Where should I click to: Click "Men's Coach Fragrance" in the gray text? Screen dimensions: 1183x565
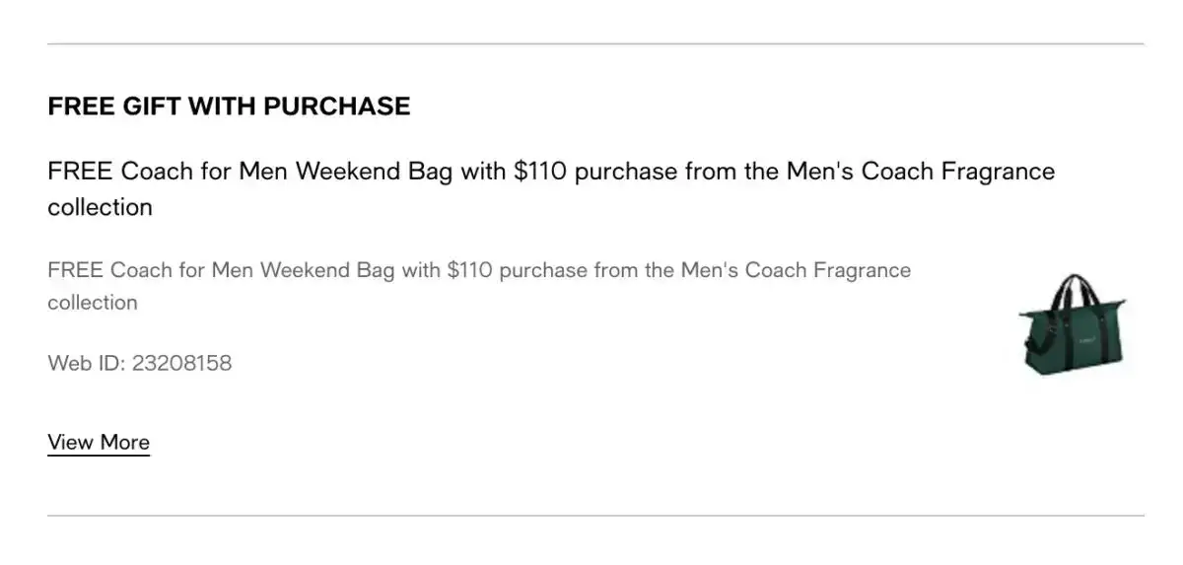coord(796,270)
